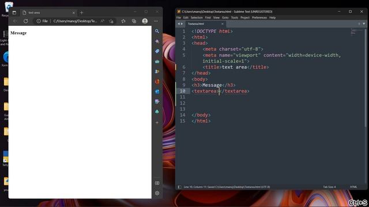
Task: Add an app with the sidebar plus button
Action: [x=157, y=122]
